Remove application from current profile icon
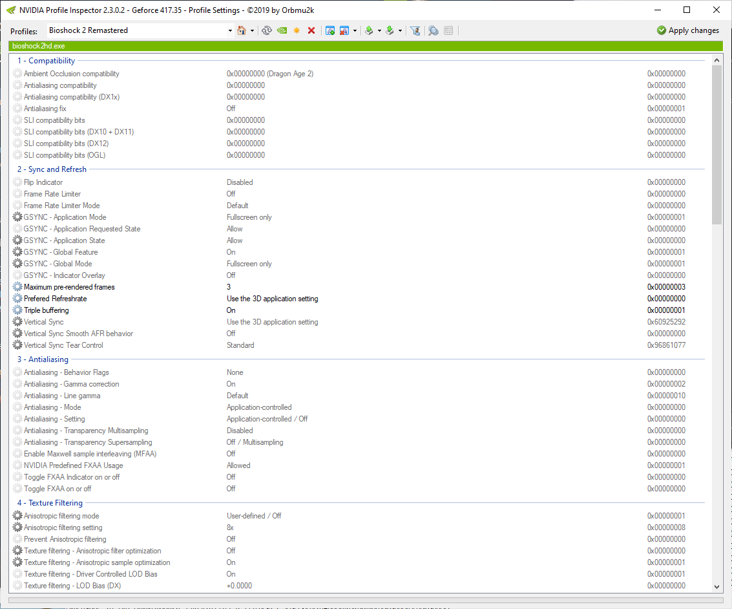The image size is (732, 609). 344,30
